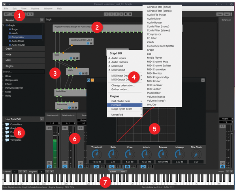
Task: Adjust the Threshold knob
Action: tap(96, 154)
